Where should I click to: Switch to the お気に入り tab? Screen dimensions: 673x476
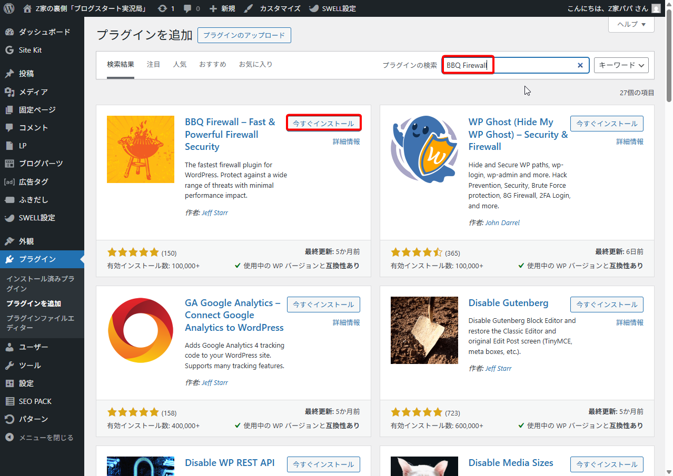tap(256, 65)
